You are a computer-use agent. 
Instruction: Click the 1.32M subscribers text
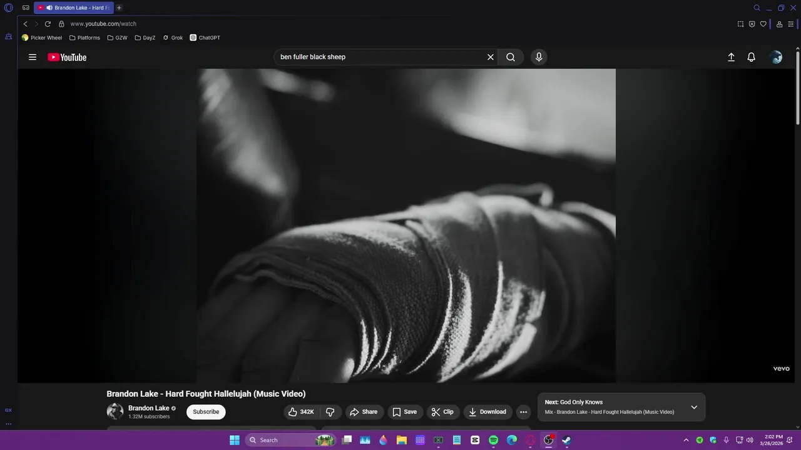click(x=149, y=417)
